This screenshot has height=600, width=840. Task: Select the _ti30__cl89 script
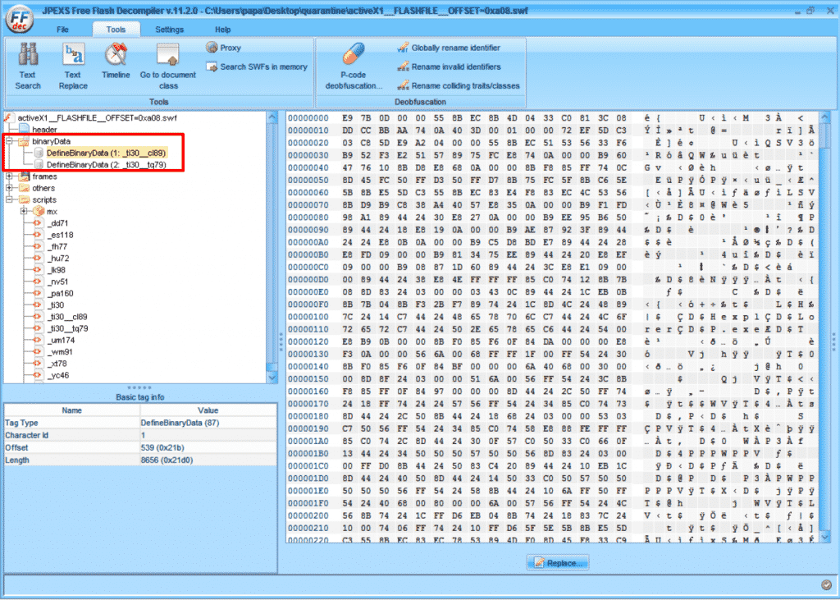click(x=67, y=316)
